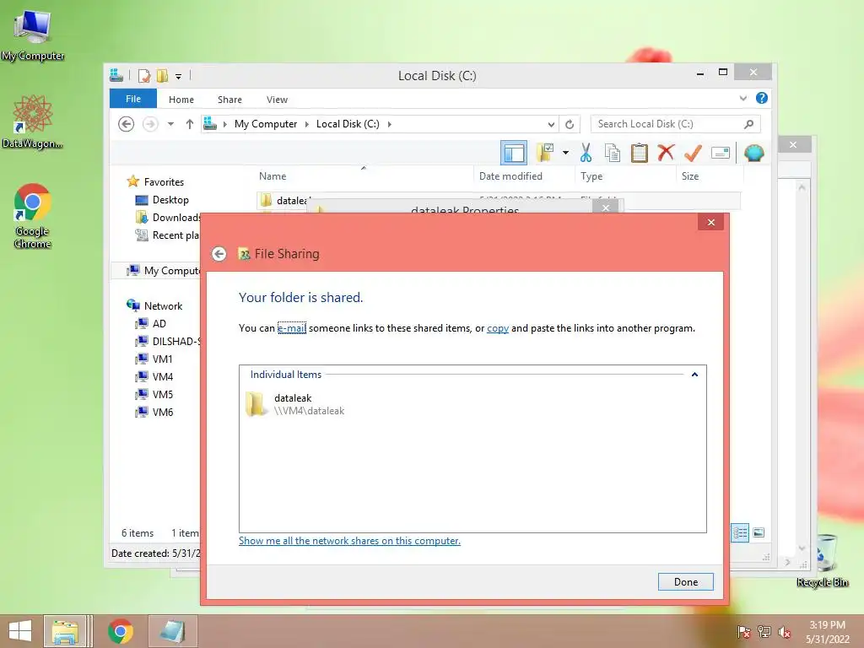The width and height of the screenshot is (864, 648).
Task: Click the red X Delete icon
Action: tap(666, 152)
